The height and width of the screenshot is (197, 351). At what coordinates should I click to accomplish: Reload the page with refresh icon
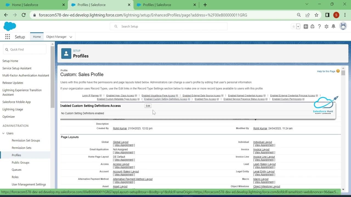pos(24,15)
